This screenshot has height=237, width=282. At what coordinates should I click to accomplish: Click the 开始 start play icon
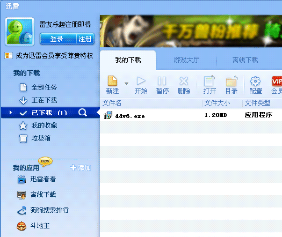141,81
